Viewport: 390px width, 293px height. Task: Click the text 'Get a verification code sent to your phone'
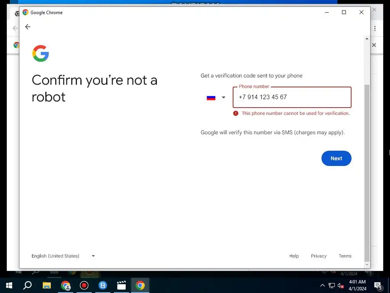251,76
